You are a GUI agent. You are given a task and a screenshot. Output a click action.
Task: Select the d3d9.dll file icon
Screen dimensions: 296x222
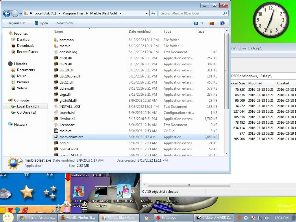point(56,64)
